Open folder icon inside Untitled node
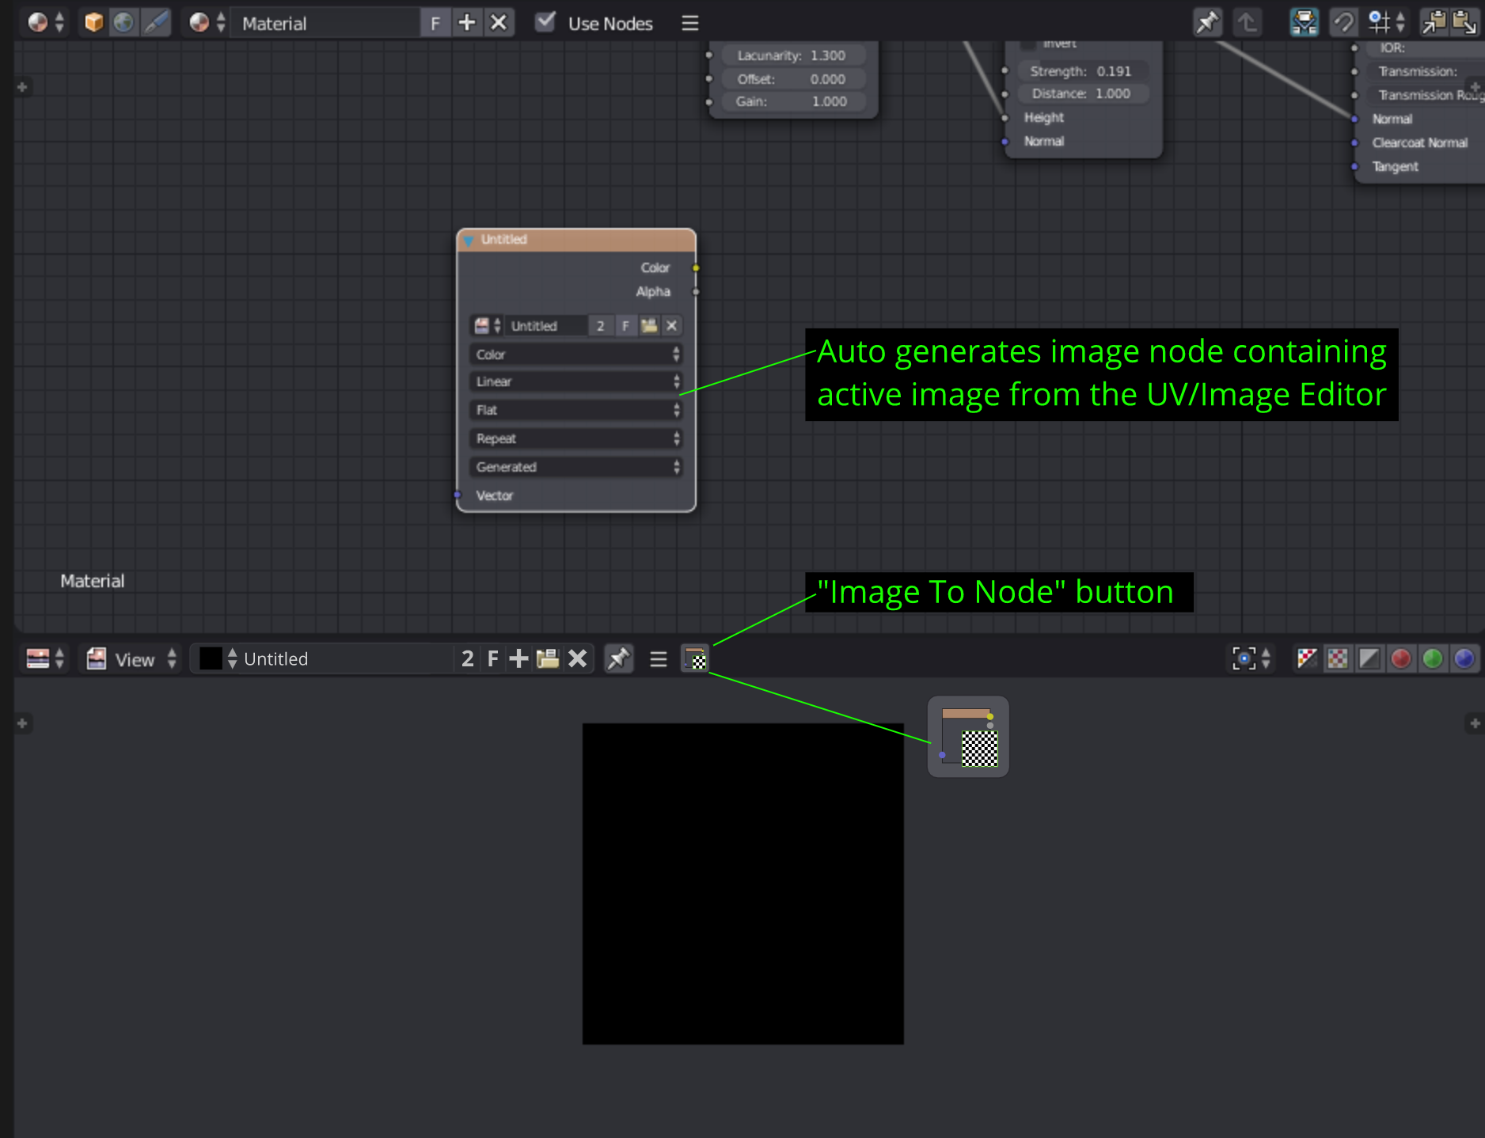The height and width of the screenshot is (1138, 1485). point(649,325)
